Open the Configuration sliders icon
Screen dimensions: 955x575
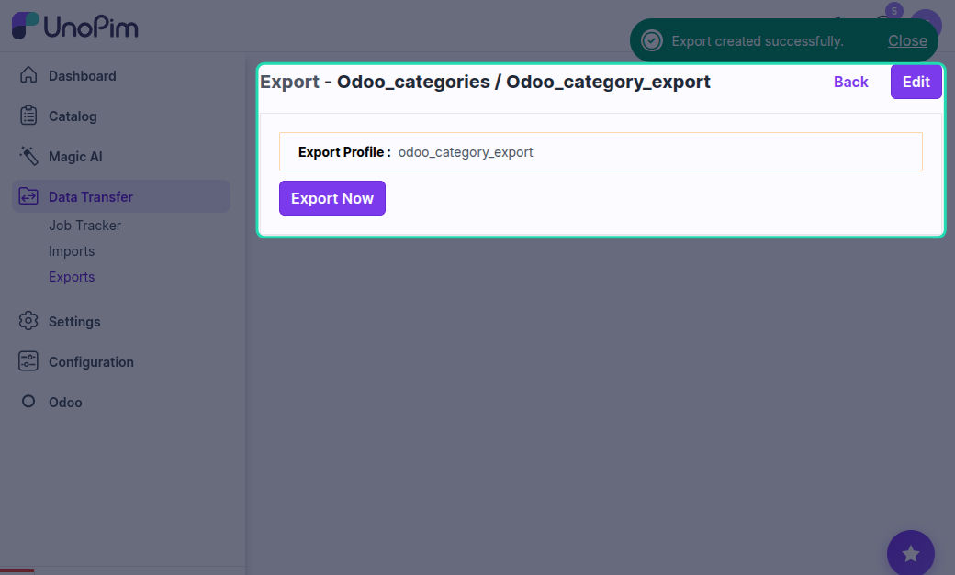click(28, 360)
